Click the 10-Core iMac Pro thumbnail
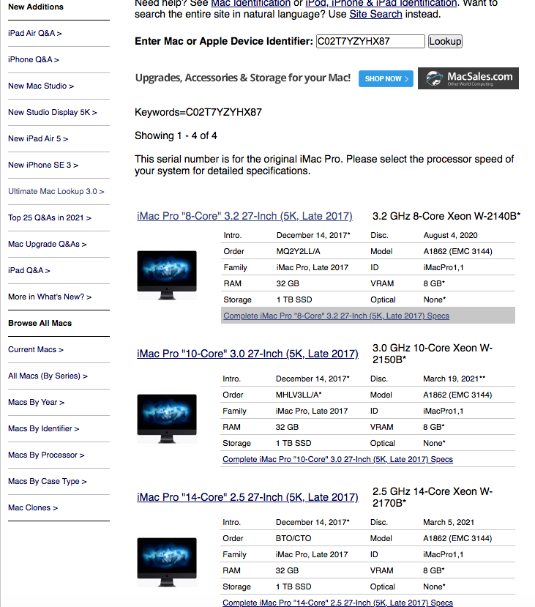The width and height of the screenshot is (535, 607). click(167, 419)
